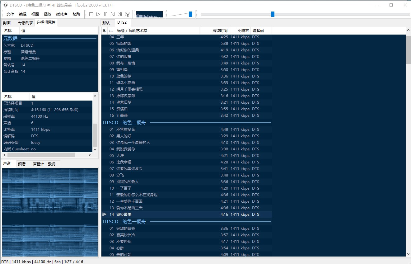This screenshot has height=264, width=411.
Task: Select the playing track '曾经最美' in the playlist
Action: coord(187,214)
